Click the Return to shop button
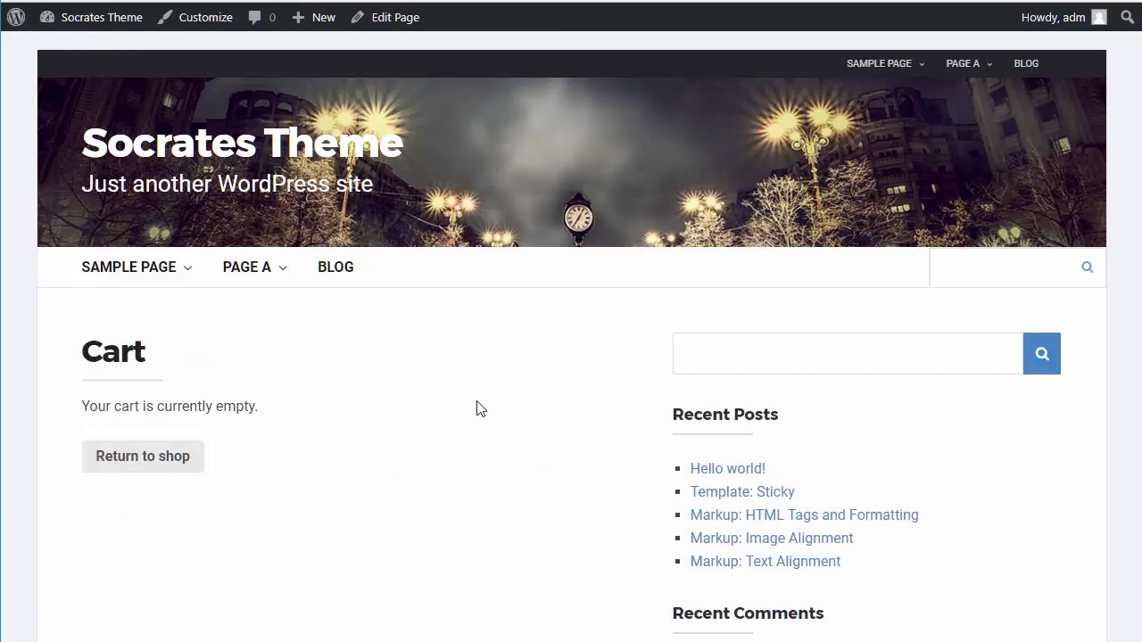This screenshot has height=642, width=1142. (143, 456)
